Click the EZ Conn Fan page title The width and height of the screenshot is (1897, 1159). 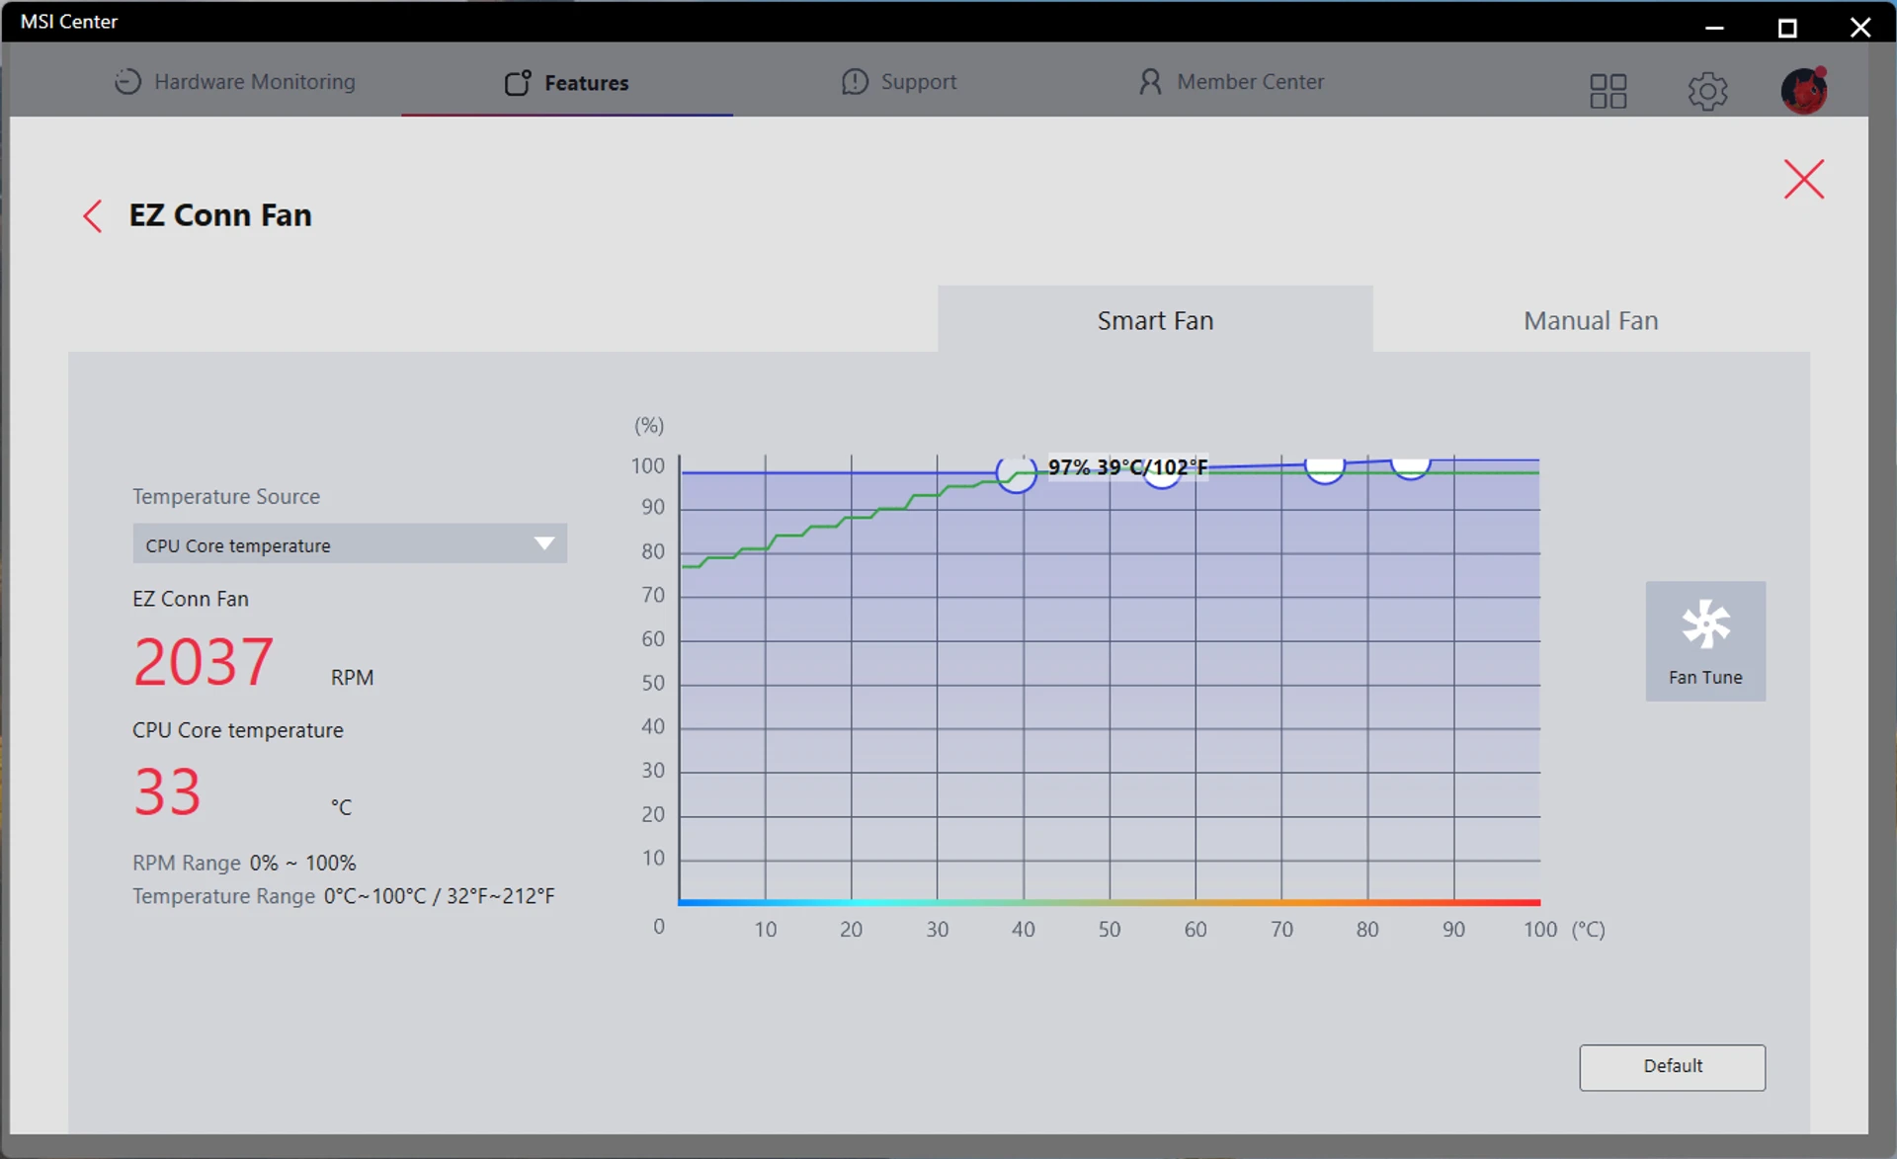(x=220, y=215)
